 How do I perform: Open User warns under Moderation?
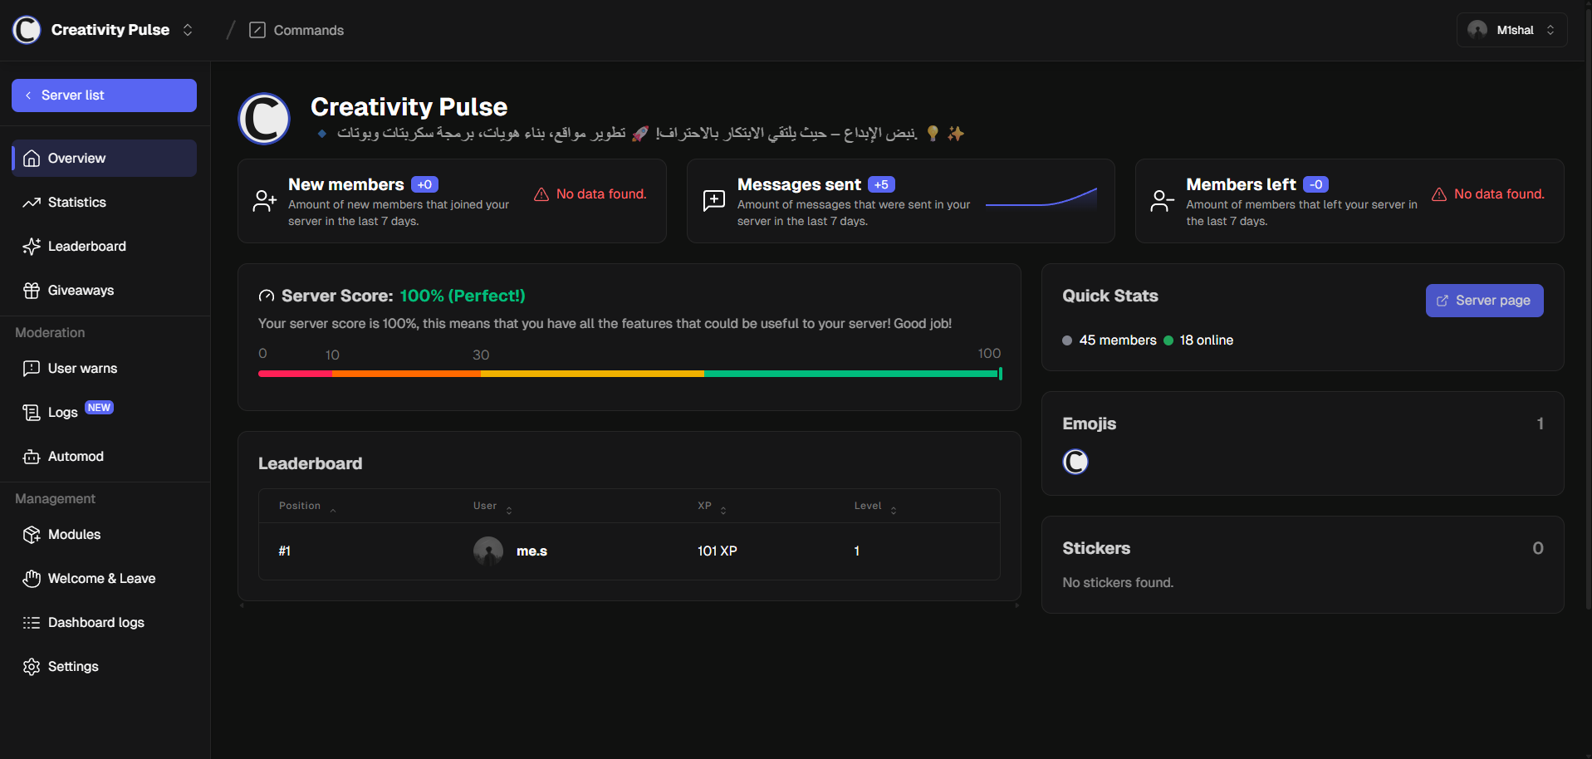tap(104, 369)
